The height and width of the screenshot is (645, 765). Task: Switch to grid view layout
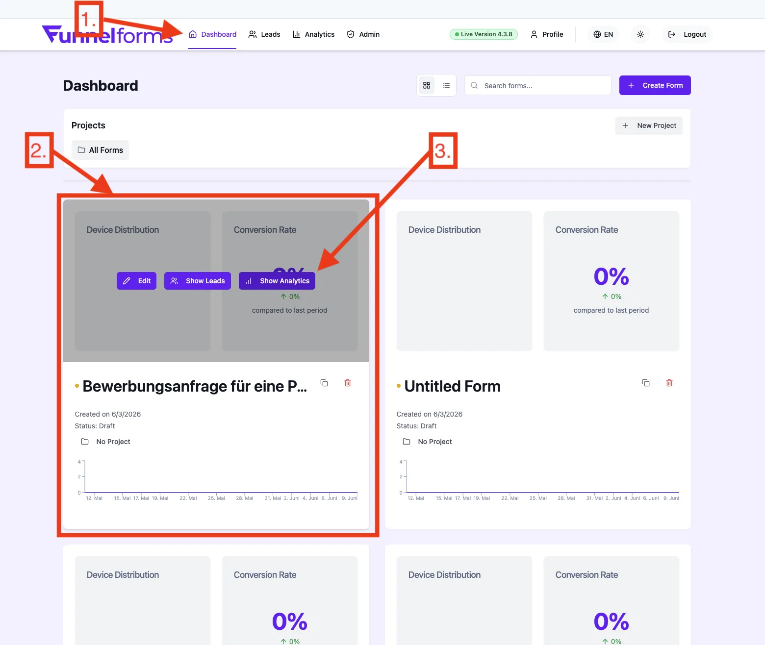pyautogui.click(x=427, y=85)
